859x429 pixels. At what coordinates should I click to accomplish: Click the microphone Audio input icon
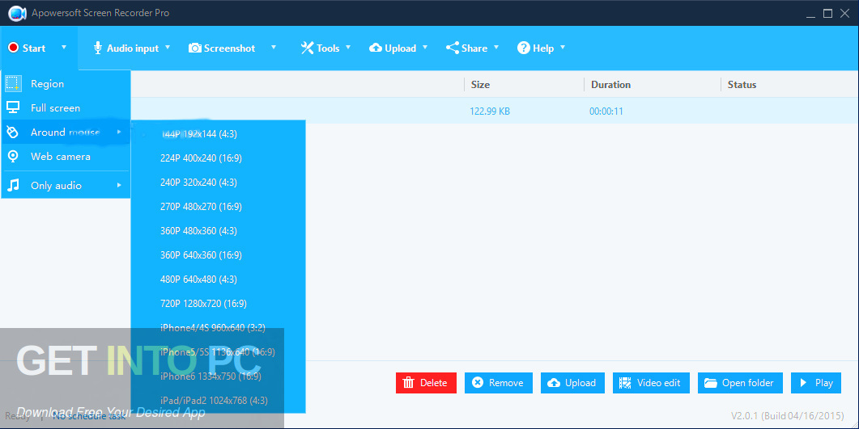point(98,48)
